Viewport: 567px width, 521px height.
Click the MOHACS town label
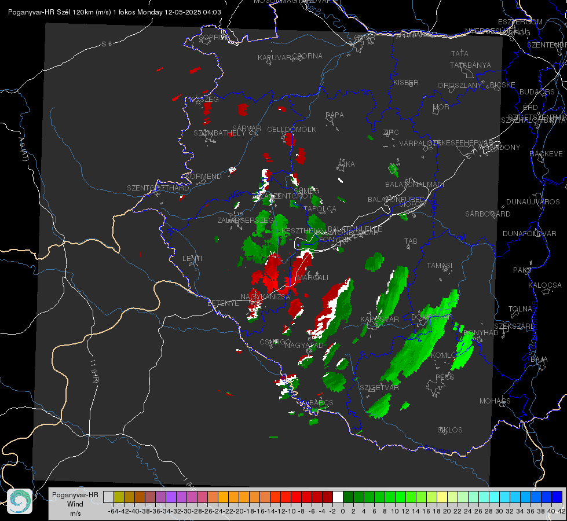(x=495, y=401)
